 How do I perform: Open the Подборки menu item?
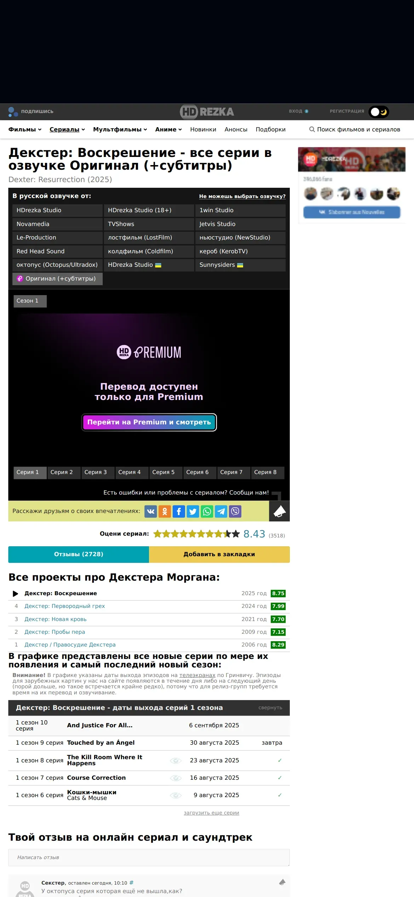tap(271, 130)
